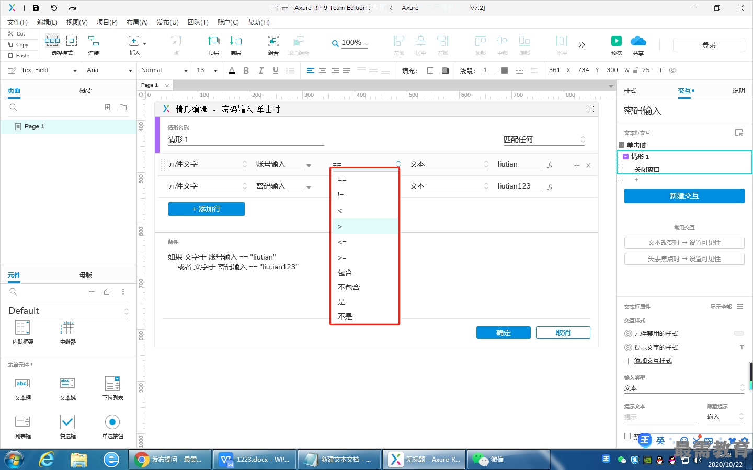The width and height of the screenshot is (753, 470).
Task: Click the 情形名称 input field
Action: 246,139
